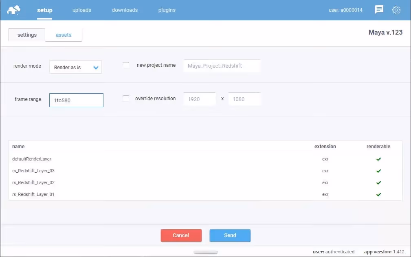Viewport: 411px width, 257px height.
Task: Click the app version 1.412 status text
Action: click(384, 252)
